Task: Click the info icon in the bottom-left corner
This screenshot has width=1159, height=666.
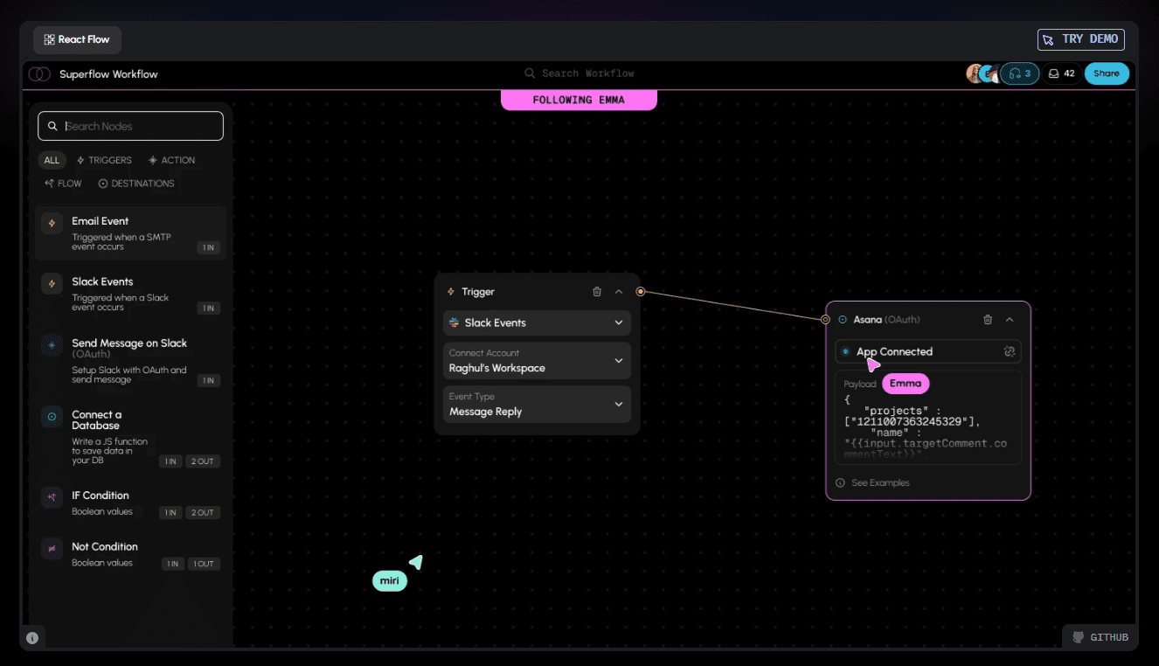Action: coord(32,637)
